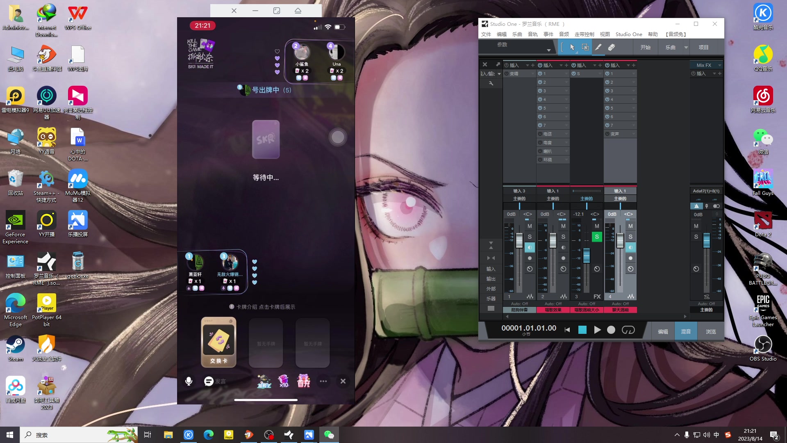Expand mixer with the narrow/wide arrows icon
Screen dimensions: 787x443
(491, 258)
